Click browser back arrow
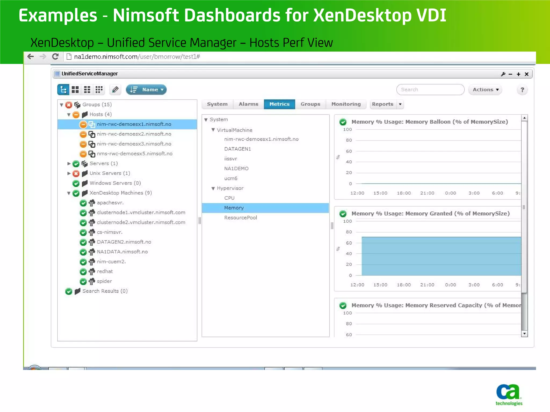Image resolution: width=550 pixels, height=412 pixels. (x=31, y=57)
